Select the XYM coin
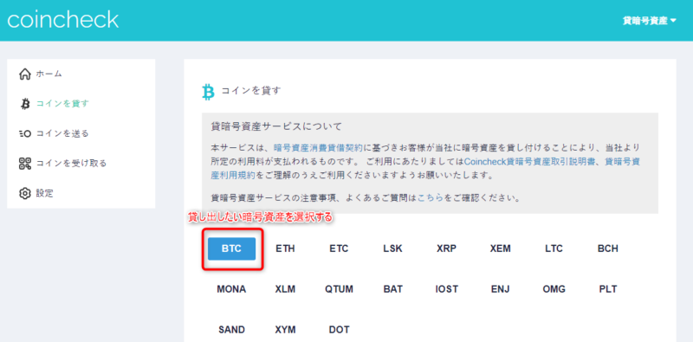Image resolution: width=693 pixels, height=342 pixels. pos(285,330)
